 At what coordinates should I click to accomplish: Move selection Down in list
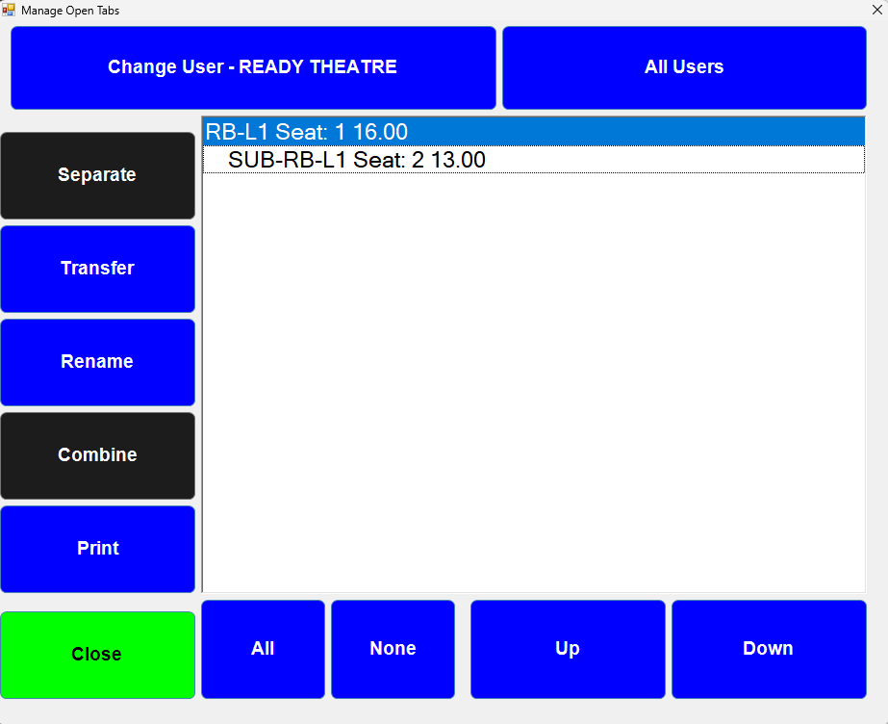769,649
